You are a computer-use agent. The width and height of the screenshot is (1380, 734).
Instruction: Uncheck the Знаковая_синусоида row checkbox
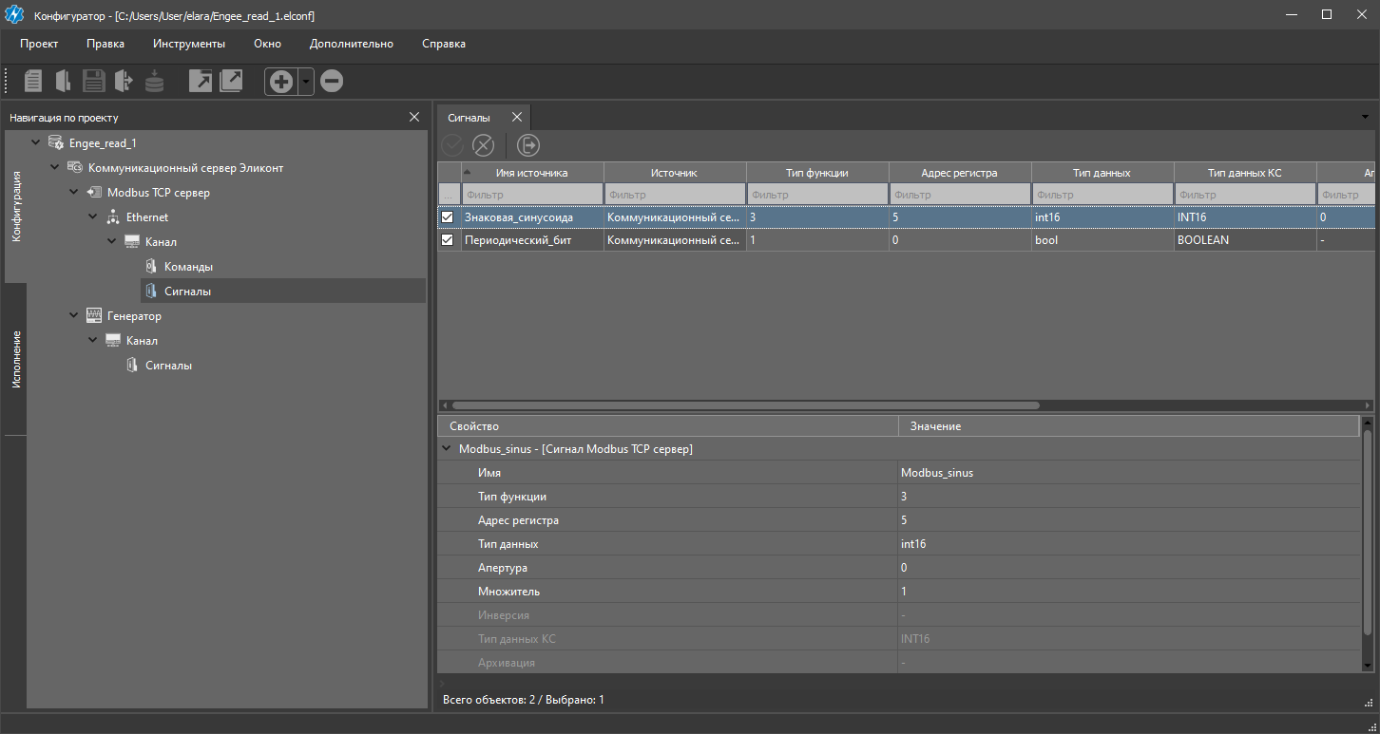point(448,217)
